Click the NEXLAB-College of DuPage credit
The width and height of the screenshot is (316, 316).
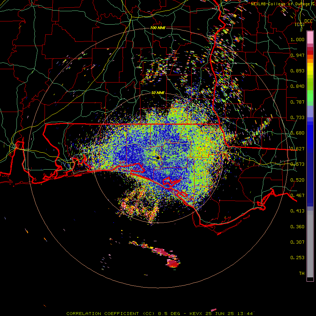[282, 4]
